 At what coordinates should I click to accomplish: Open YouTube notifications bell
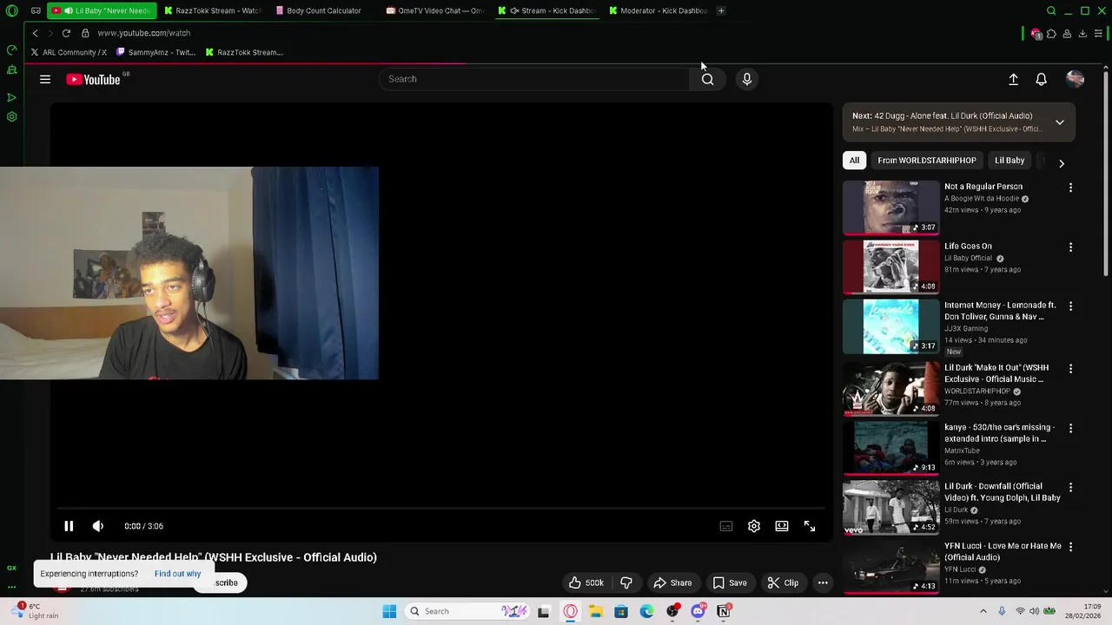(x=1041, y=79)
